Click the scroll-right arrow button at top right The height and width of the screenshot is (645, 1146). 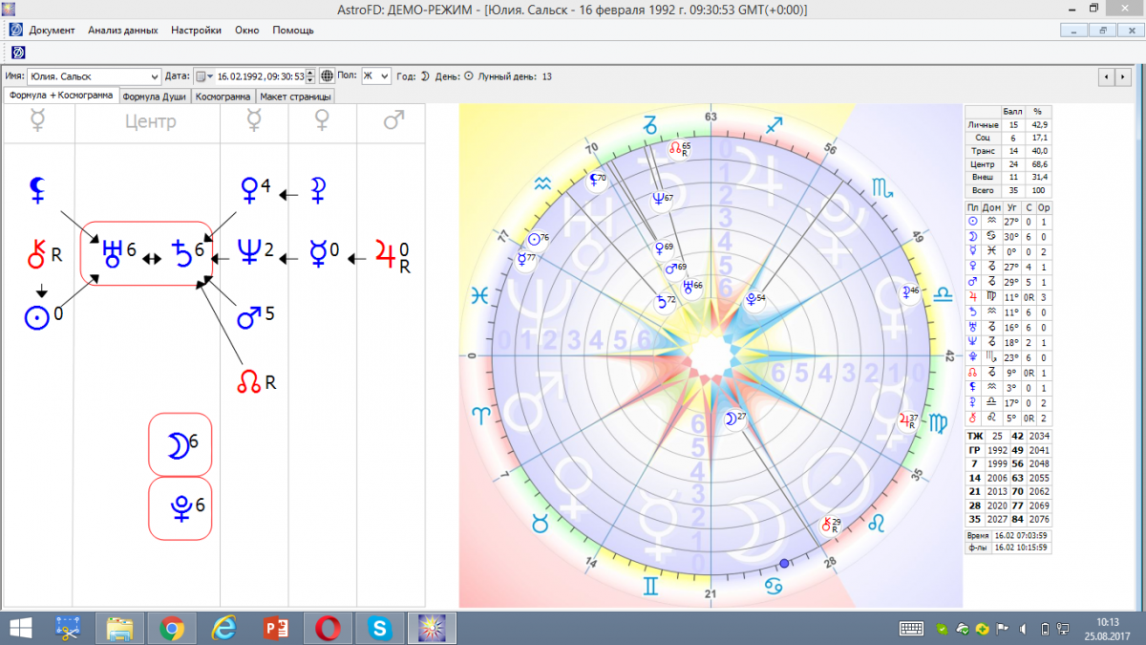[x=1124, y=76]
